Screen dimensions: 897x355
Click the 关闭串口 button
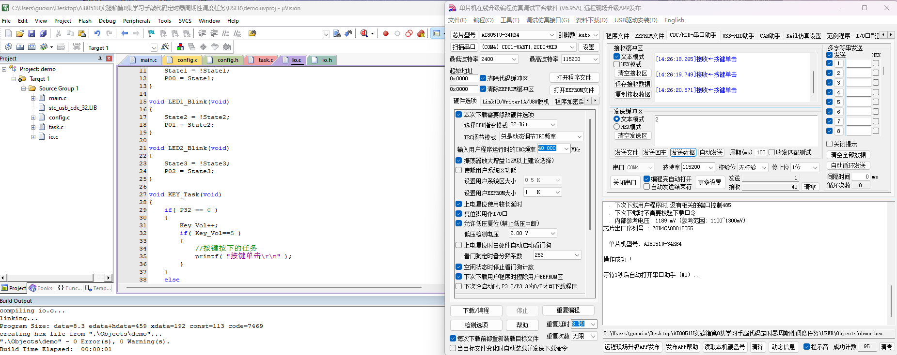click(624, 183)
